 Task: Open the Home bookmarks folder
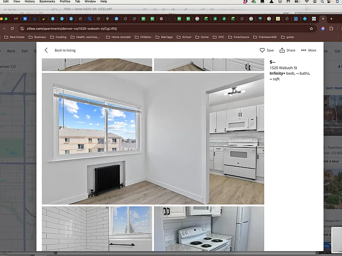point(202,37)
